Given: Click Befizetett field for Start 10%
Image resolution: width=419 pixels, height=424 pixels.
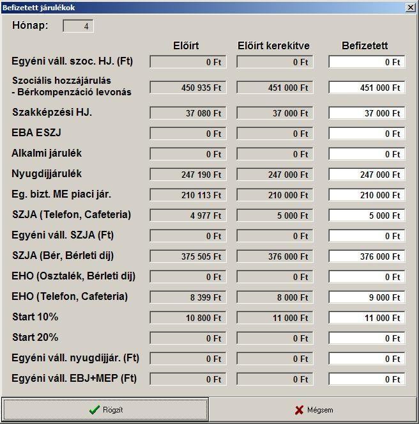Looking at the screenshot, I should (x=367, y=318).
